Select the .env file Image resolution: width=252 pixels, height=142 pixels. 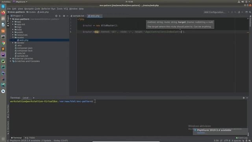click(x=18, y=45)
